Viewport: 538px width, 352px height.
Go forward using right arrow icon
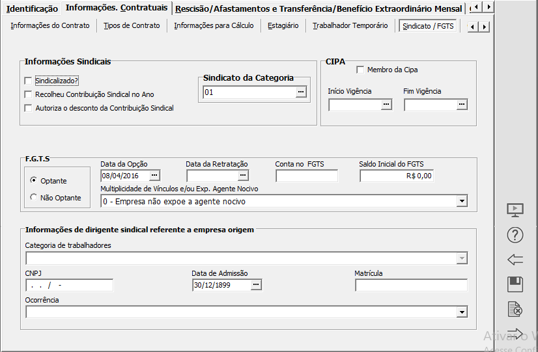tap(515, 334)
